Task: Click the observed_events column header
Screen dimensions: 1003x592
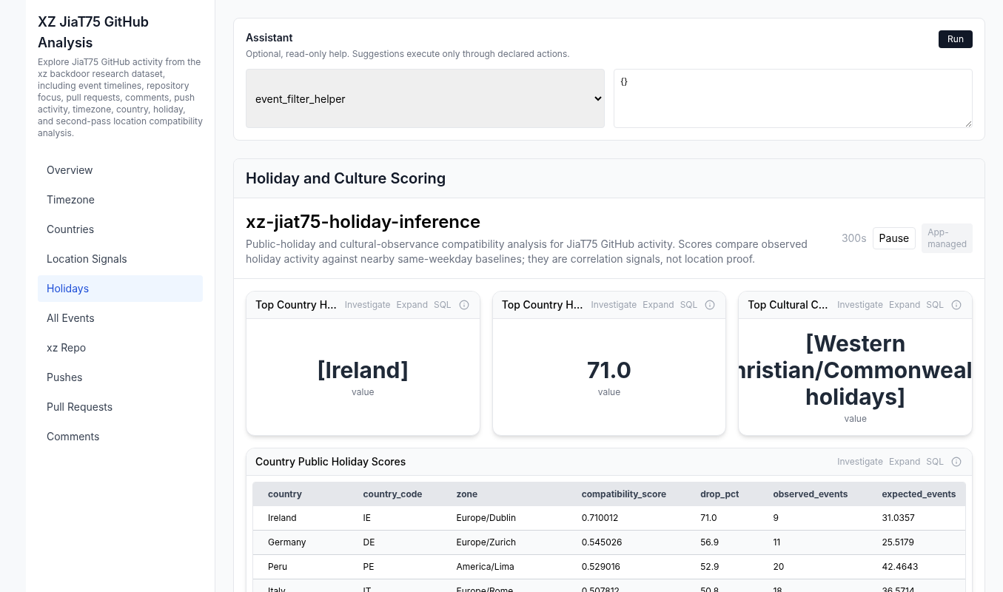Action: pos(811,494)
